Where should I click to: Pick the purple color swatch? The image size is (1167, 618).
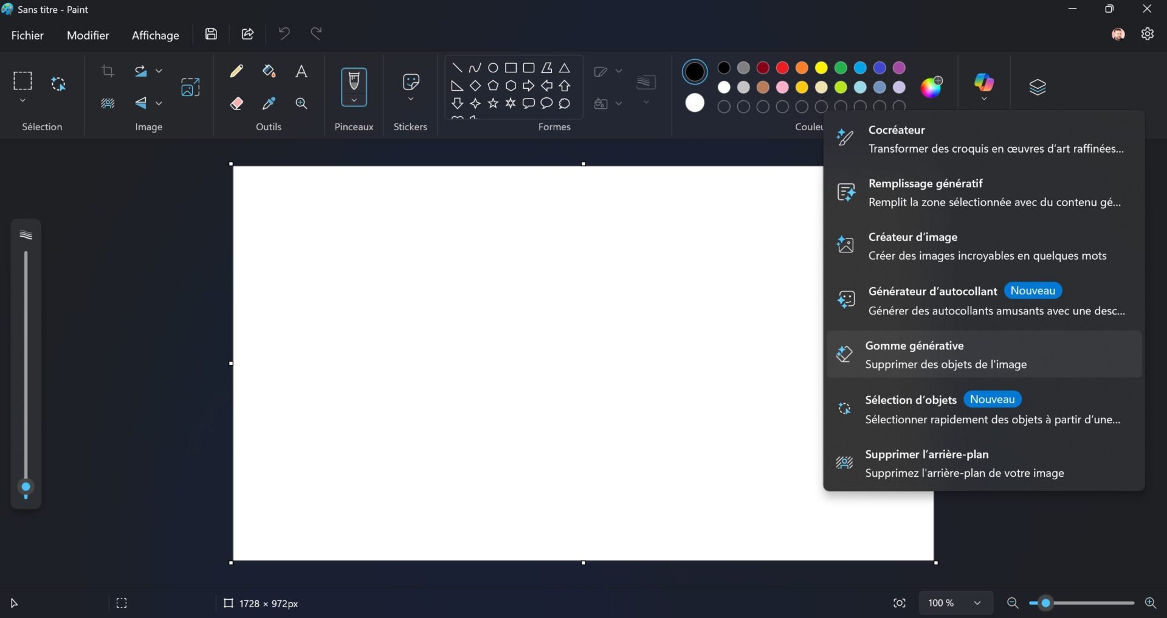[x=899, y=68]
